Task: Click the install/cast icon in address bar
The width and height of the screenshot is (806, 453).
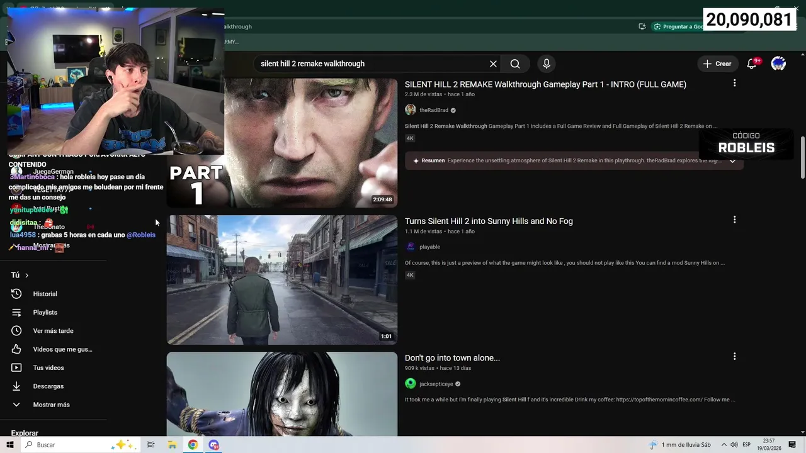Action: pos(642,26)
